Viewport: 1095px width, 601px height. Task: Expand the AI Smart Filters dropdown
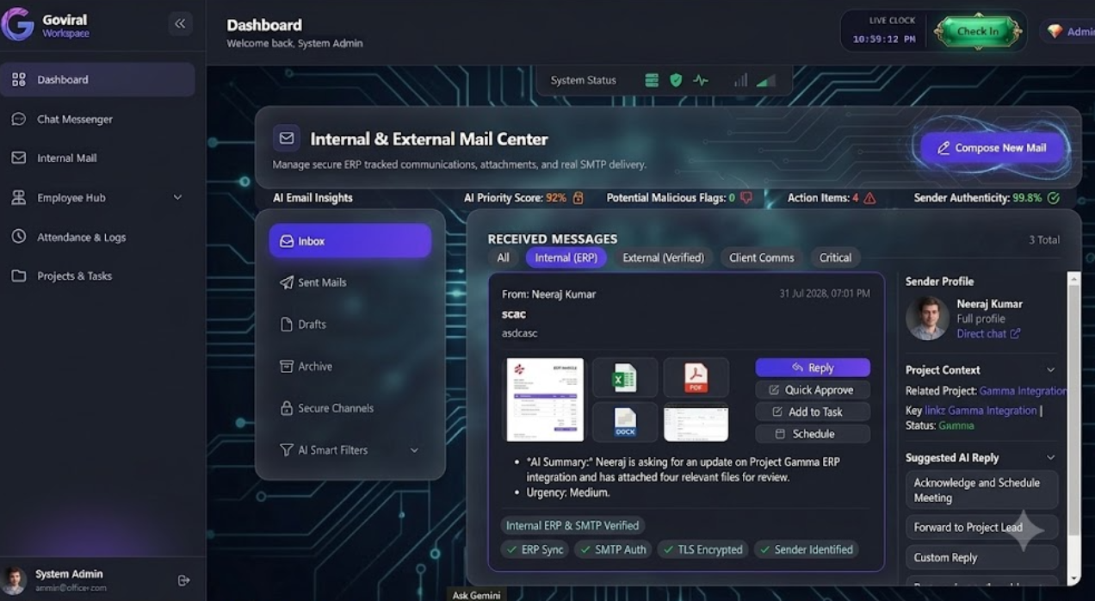click(414, 450)
